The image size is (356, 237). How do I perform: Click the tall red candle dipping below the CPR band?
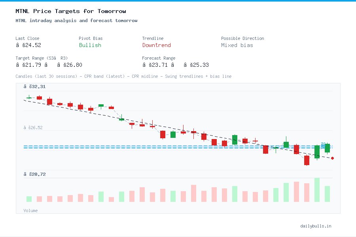307,160
